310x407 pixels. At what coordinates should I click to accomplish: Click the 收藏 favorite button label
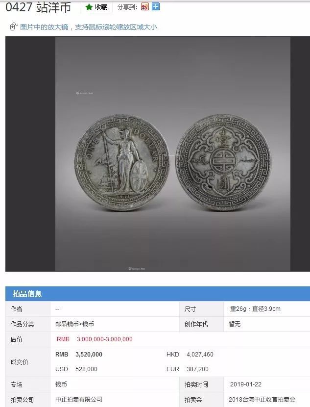101,7
